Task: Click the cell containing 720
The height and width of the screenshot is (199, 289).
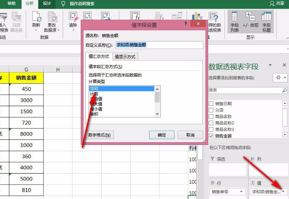Action: [x=26, y=123]
